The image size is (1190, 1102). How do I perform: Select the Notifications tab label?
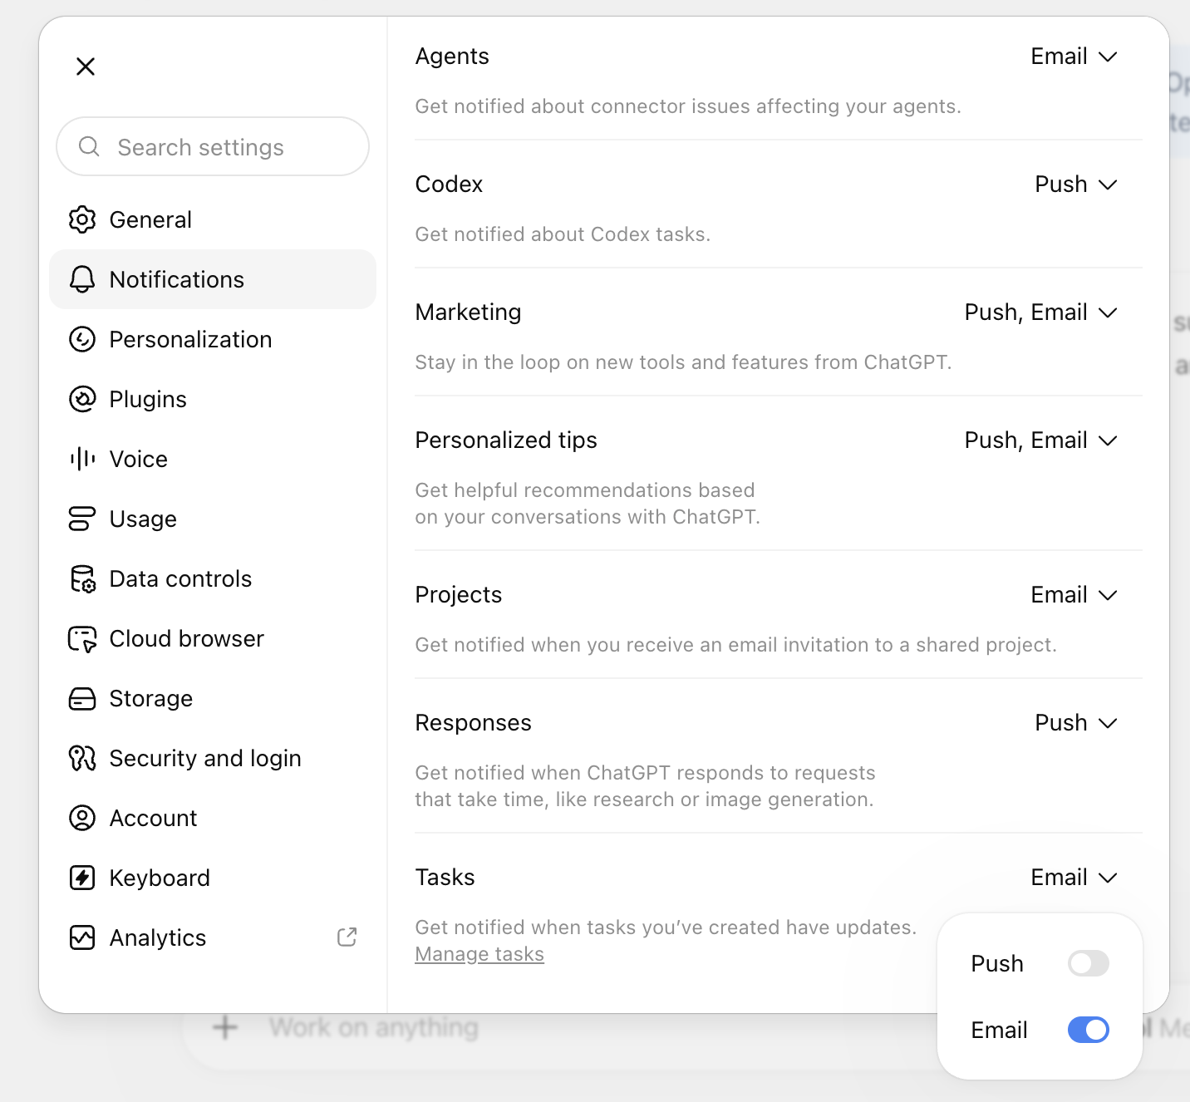pos(177,279)
